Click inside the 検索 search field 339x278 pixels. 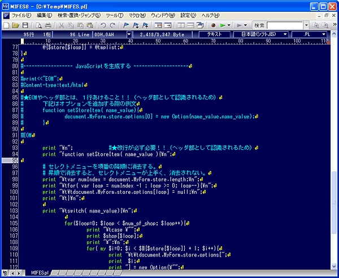(x=285, y=25)
